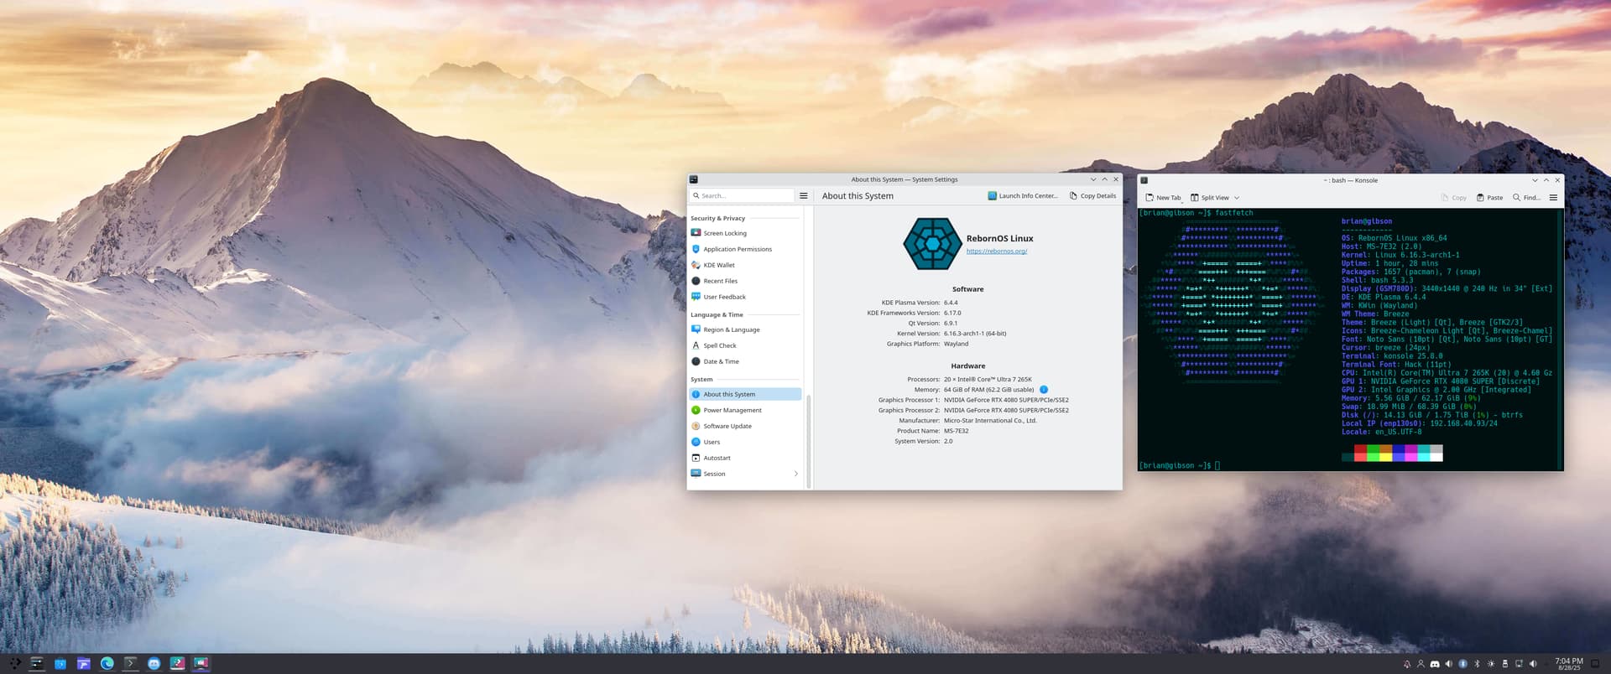
Task: Open the reborn-os.org link
Action: coord(997,251)
